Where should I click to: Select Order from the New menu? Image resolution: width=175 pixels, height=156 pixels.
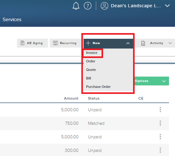[91, 61]
